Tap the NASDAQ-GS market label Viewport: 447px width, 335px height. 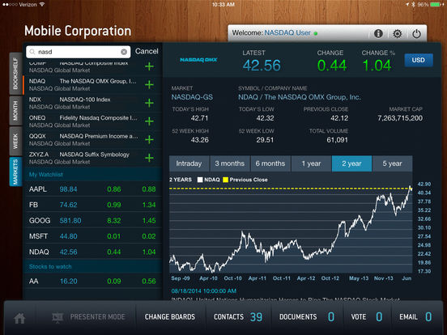pyautogui.click(x=192, y=97)
